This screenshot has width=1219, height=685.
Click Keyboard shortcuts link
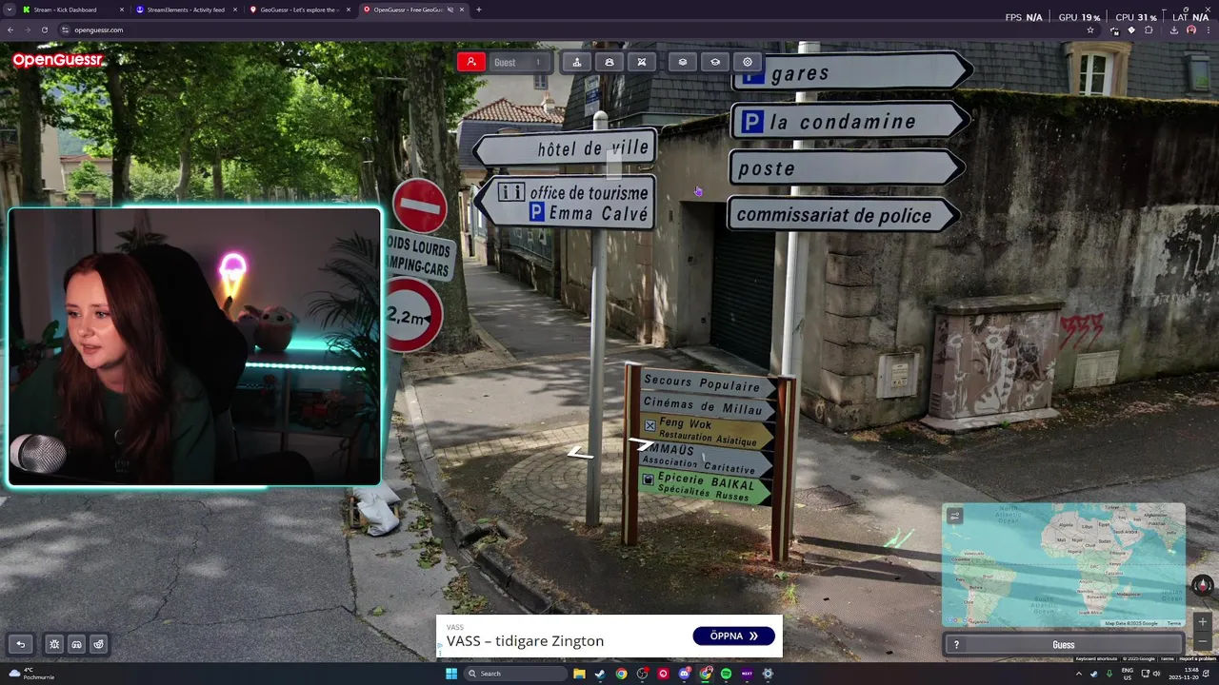[x=1095, y=658]
